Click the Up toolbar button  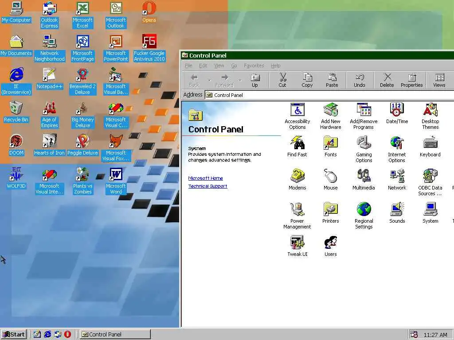click(x=255, y=80)
